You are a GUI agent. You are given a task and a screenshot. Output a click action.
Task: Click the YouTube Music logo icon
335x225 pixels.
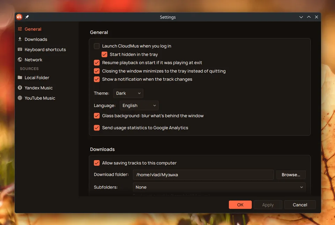pyautogui.click(x=20, y=98)
